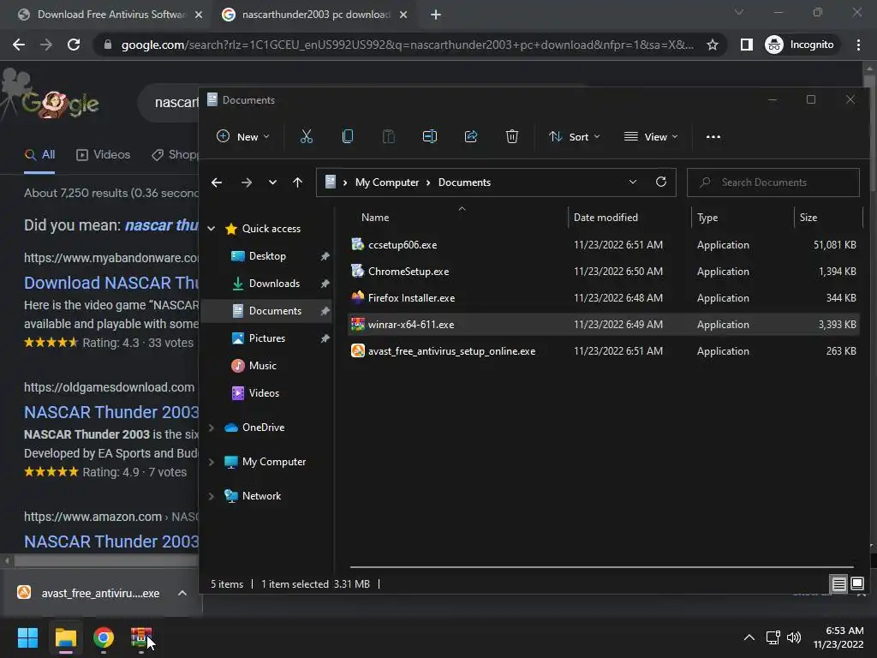Click the Copy icon in File Explorer toolbar
Image resolution: width=877 pixels, height=658 pixels.
pos(348,136)
